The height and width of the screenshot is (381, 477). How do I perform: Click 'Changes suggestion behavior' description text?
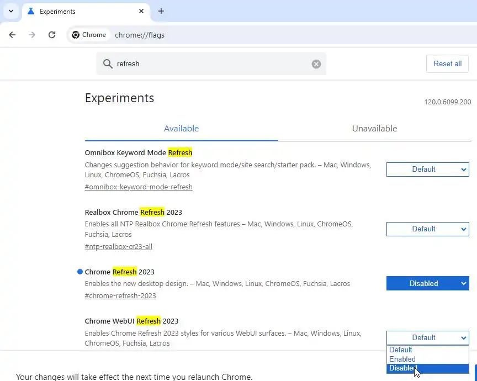coord(228,170)
